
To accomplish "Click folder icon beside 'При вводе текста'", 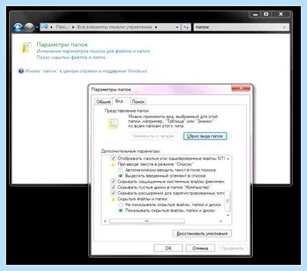I will (x=113, y=164).
